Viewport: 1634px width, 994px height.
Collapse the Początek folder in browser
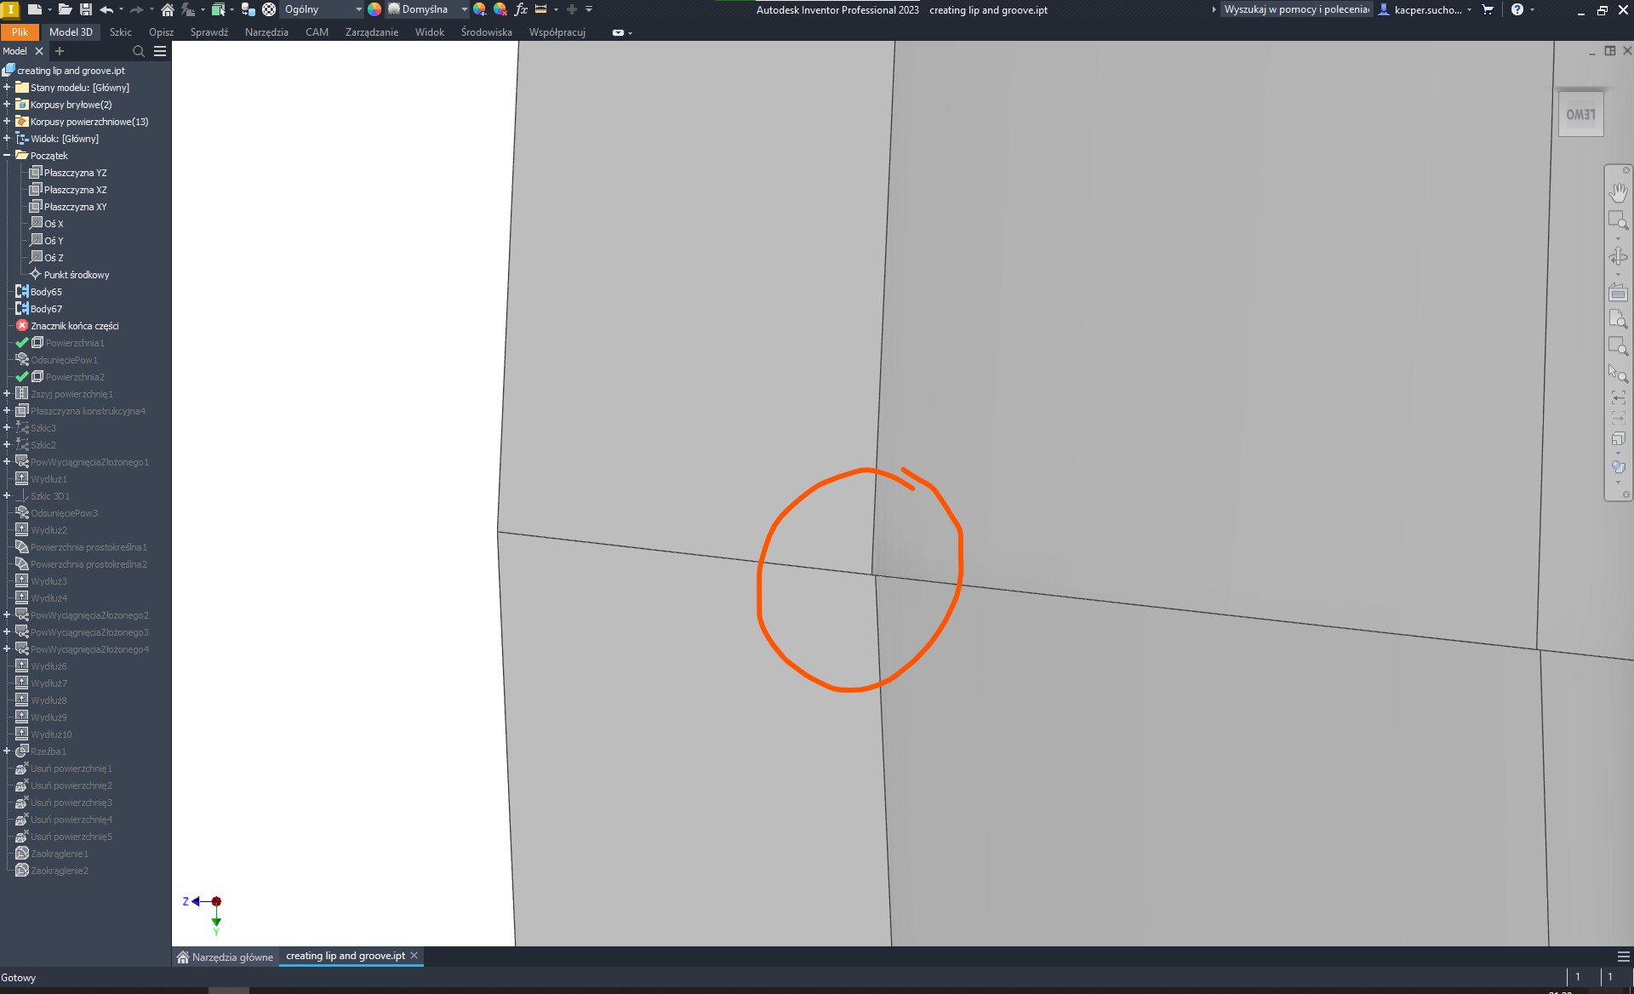point(6,155)
